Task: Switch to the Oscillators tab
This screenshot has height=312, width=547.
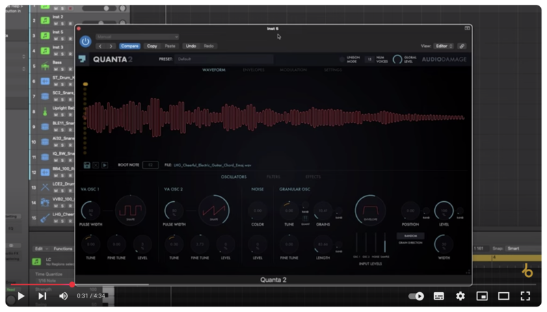Action: point(234,177)
